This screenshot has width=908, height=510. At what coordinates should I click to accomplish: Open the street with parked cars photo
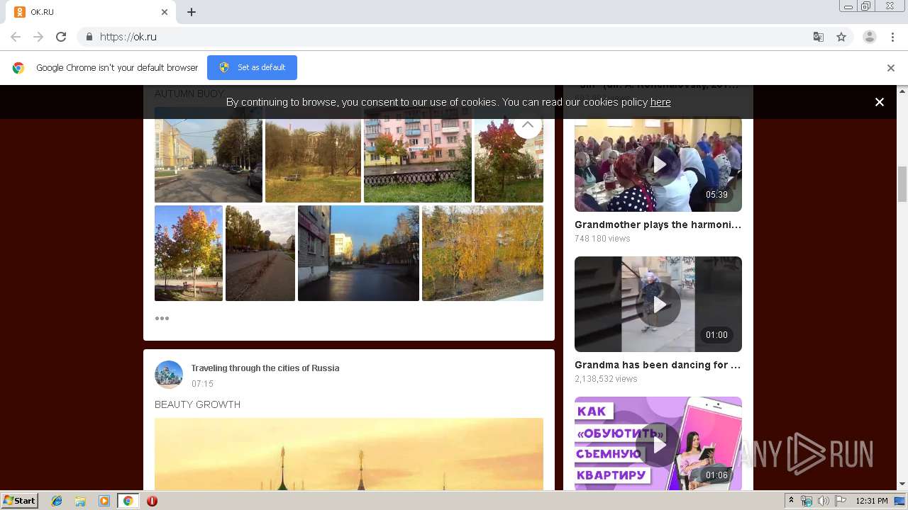tap(209, 155)
